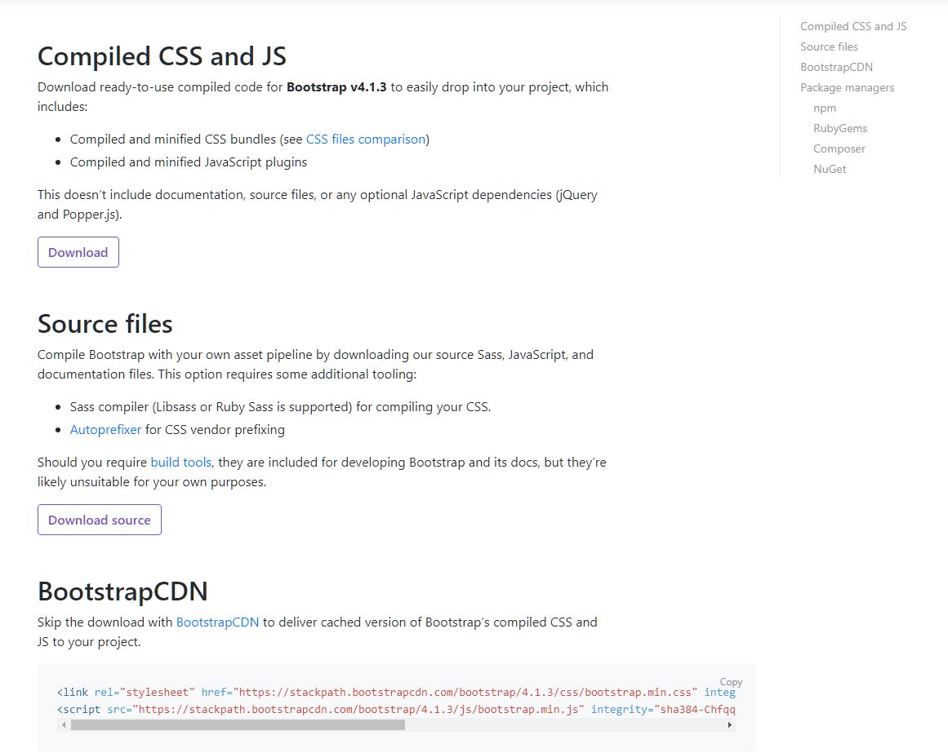Click the script src bootstrap.min.js code line

click(396, 710)
